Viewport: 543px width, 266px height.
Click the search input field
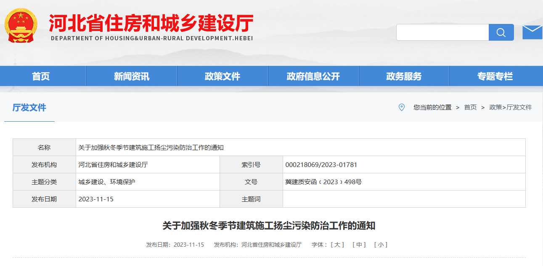click(x=442, y=31)
